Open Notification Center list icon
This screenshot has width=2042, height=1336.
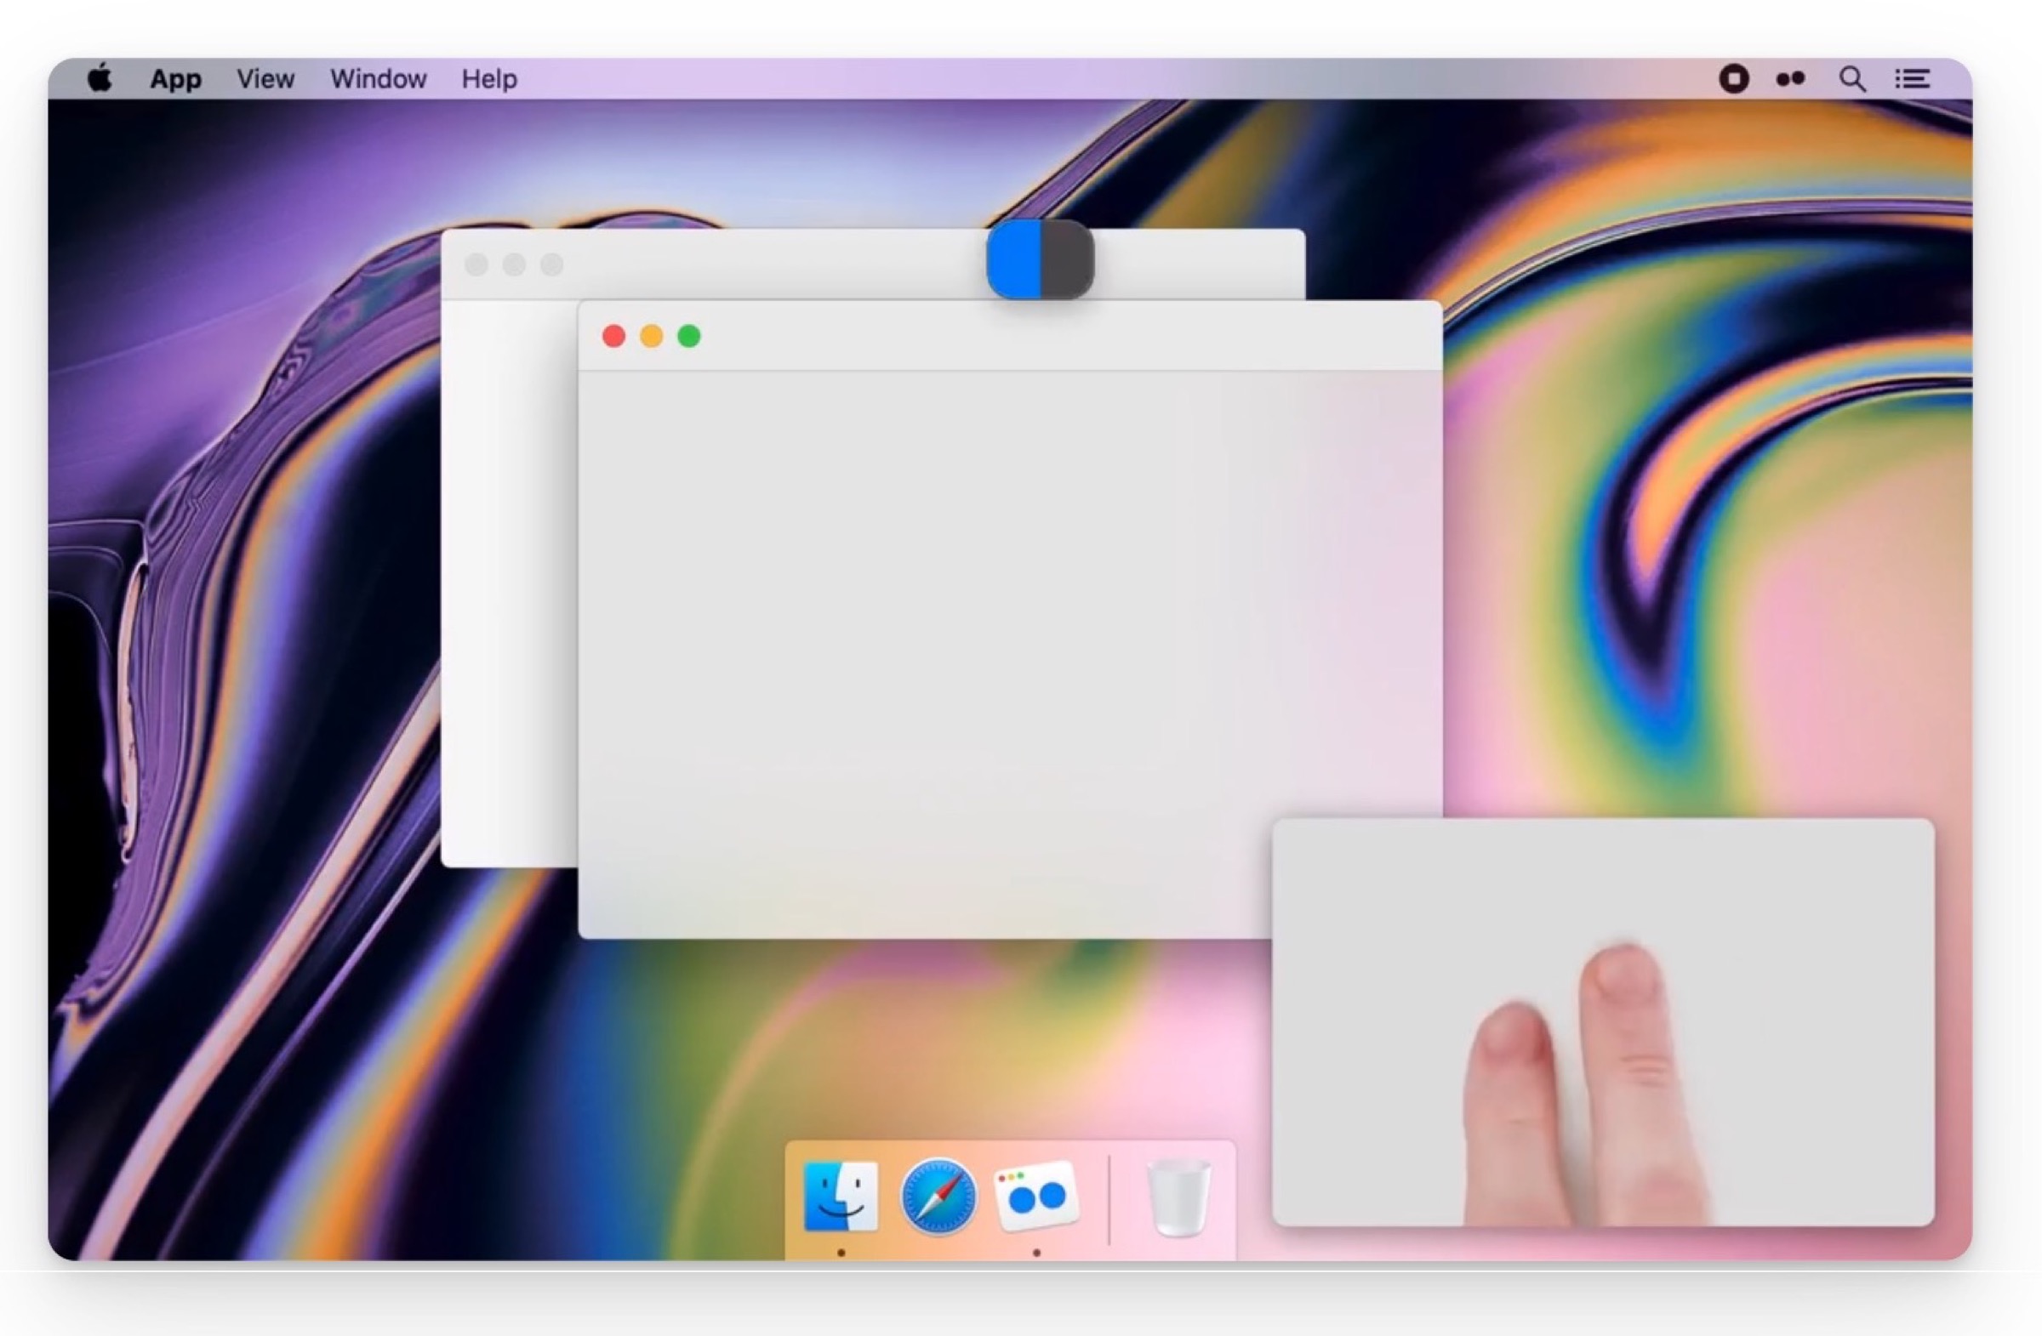(1913, 79)
